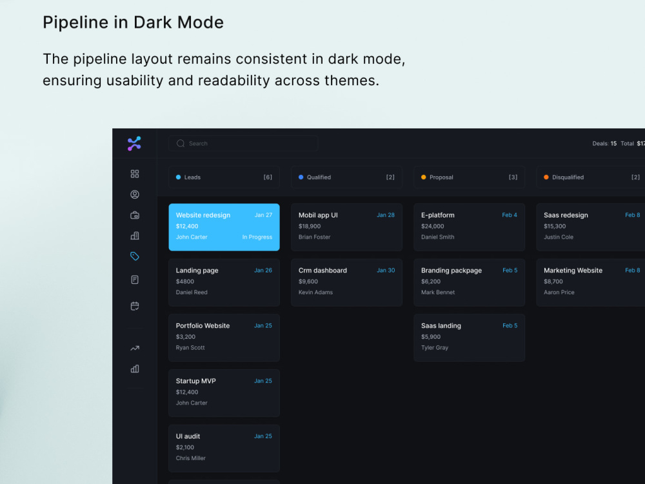
Task: Click the $24,000 amount
Action: (x=432, y=226)
